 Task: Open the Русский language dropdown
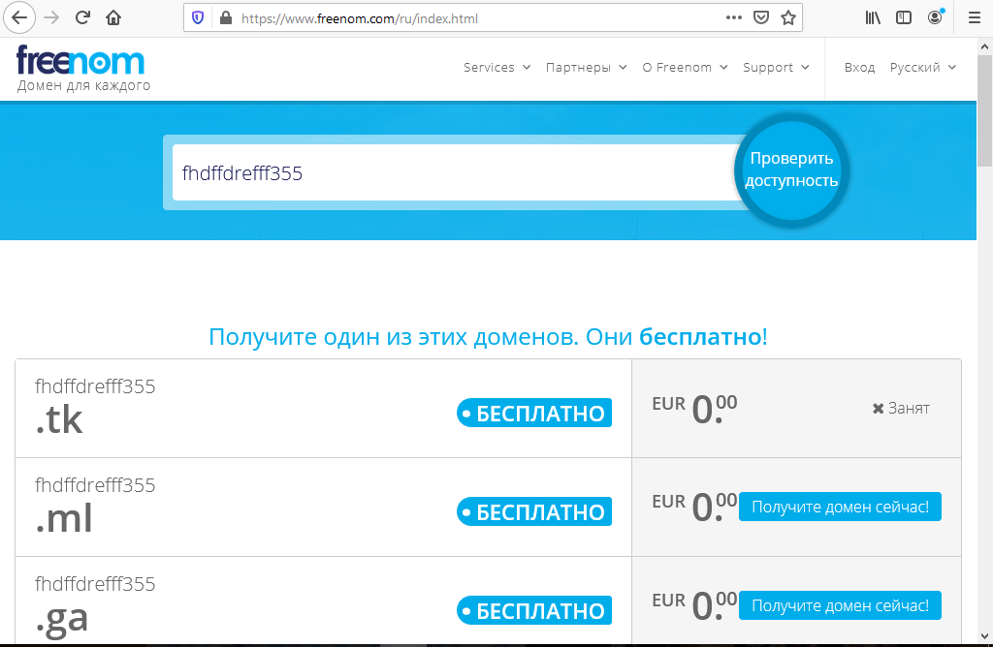point(923,67)
